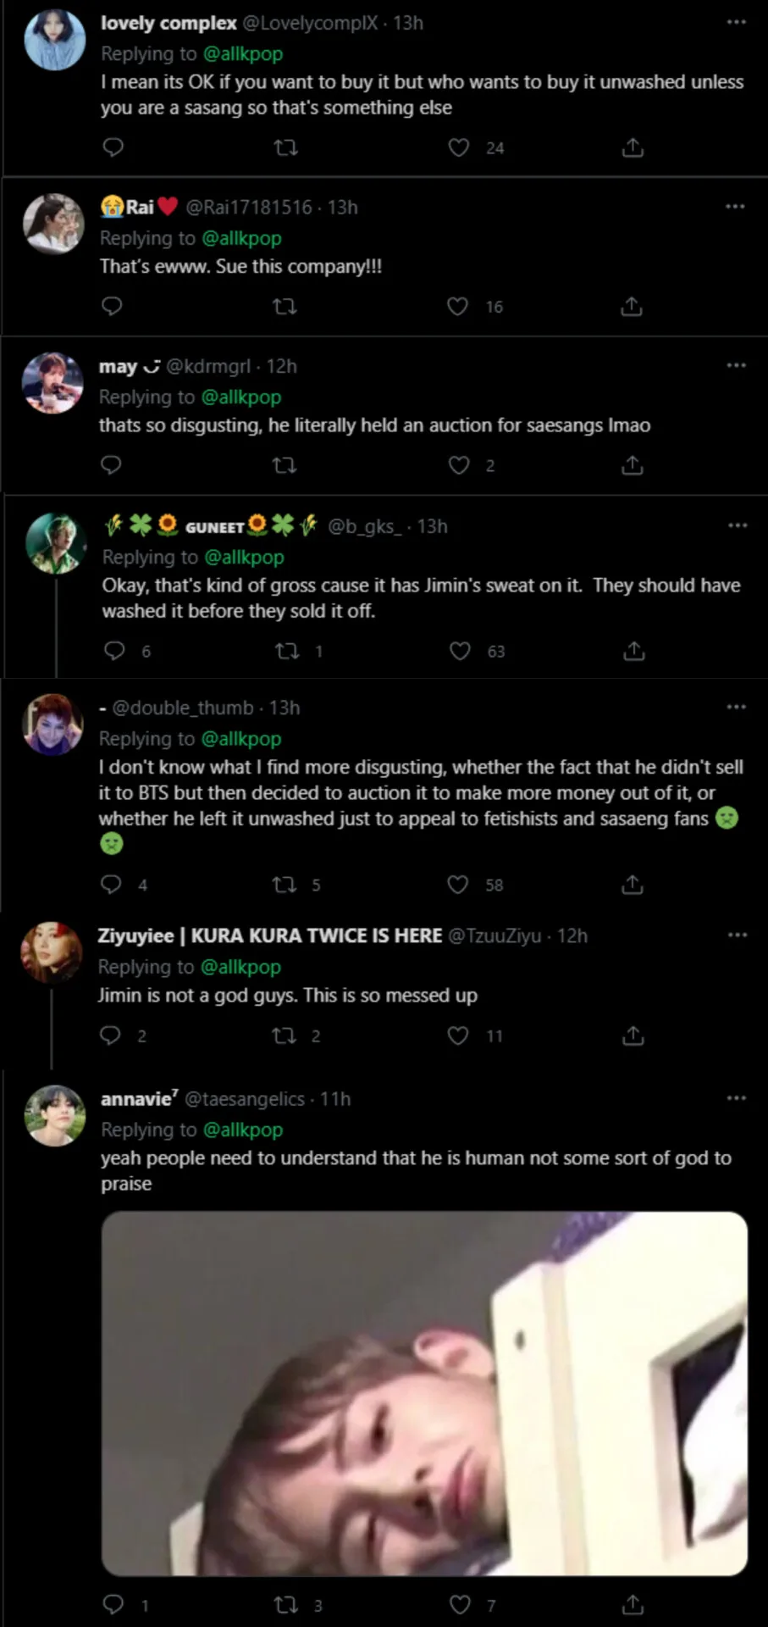Like GUNEET's tweet about Jimin's sweat

click(460, 651)
